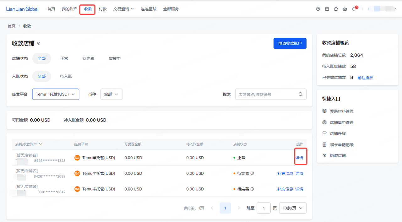The width and height of the screenshot is (402, 222).
Task: Click page number 1 button
Action: pyautogui.click(x=225, y=208)
